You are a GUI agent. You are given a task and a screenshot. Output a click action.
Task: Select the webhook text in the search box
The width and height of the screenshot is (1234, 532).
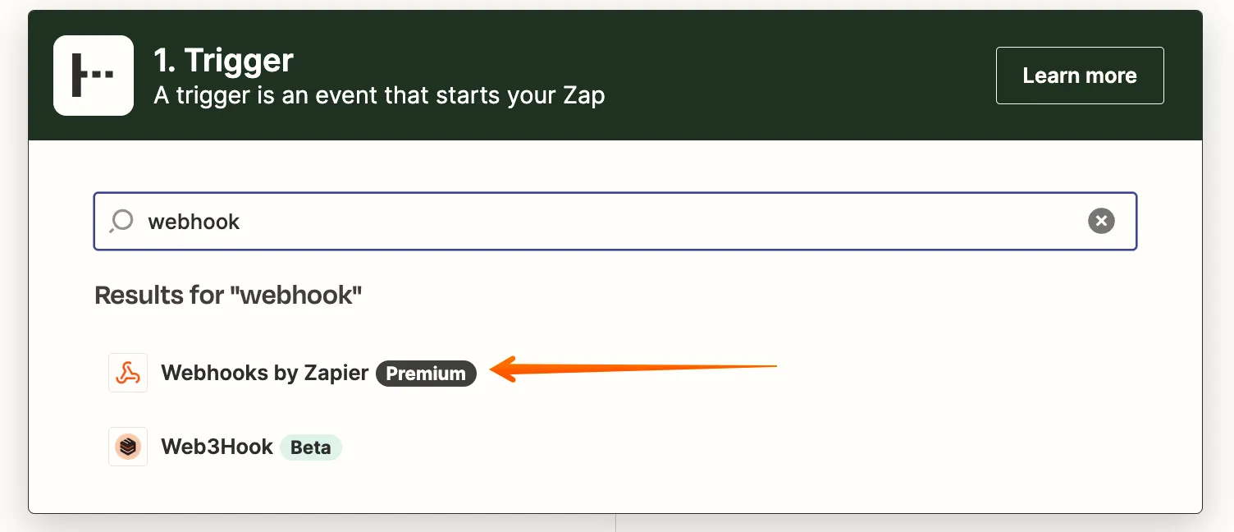(194, 221)
